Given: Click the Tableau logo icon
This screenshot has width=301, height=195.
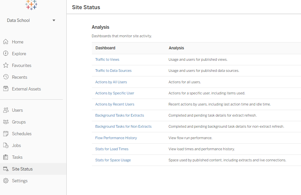Looking at the screenshot, I should tap(31, 5).
